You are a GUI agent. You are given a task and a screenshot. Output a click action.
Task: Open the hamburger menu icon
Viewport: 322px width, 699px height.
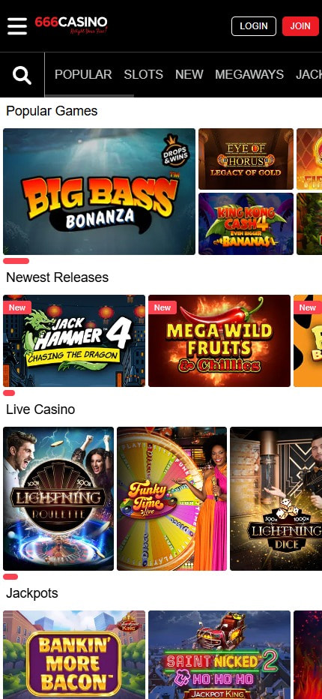pyautogui.click(x=17, y=25)
